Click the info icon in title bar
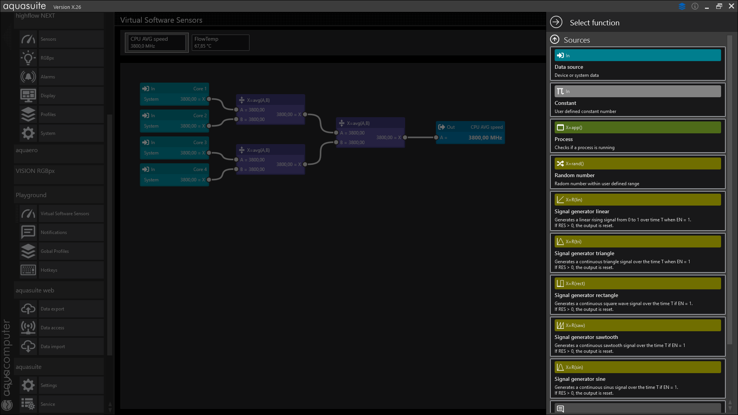 [695, 6]
